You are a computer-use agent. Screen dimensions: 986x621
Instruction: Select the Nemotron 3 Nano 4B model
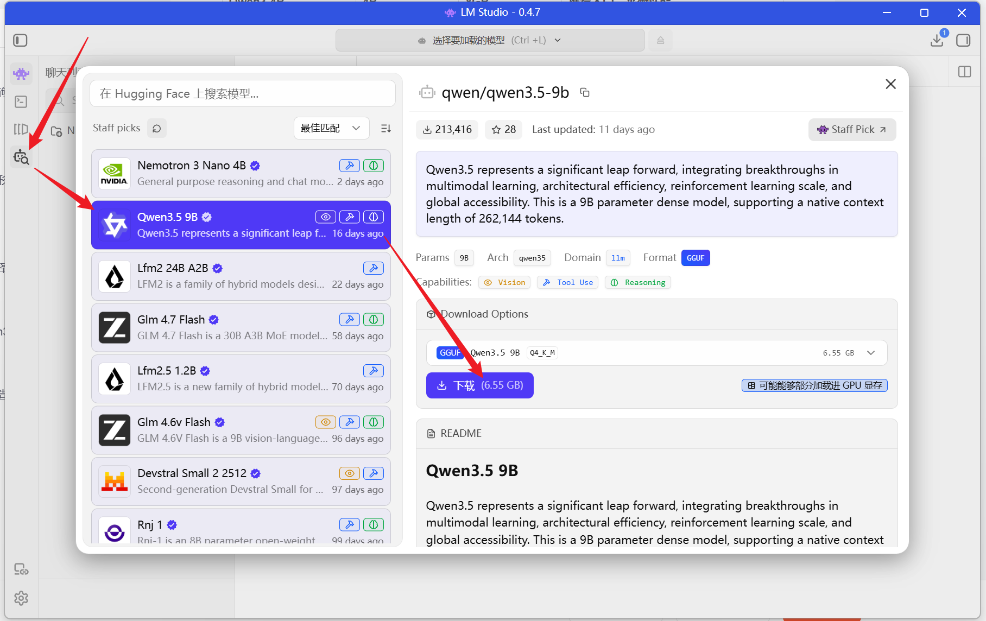tap(241, 174)
